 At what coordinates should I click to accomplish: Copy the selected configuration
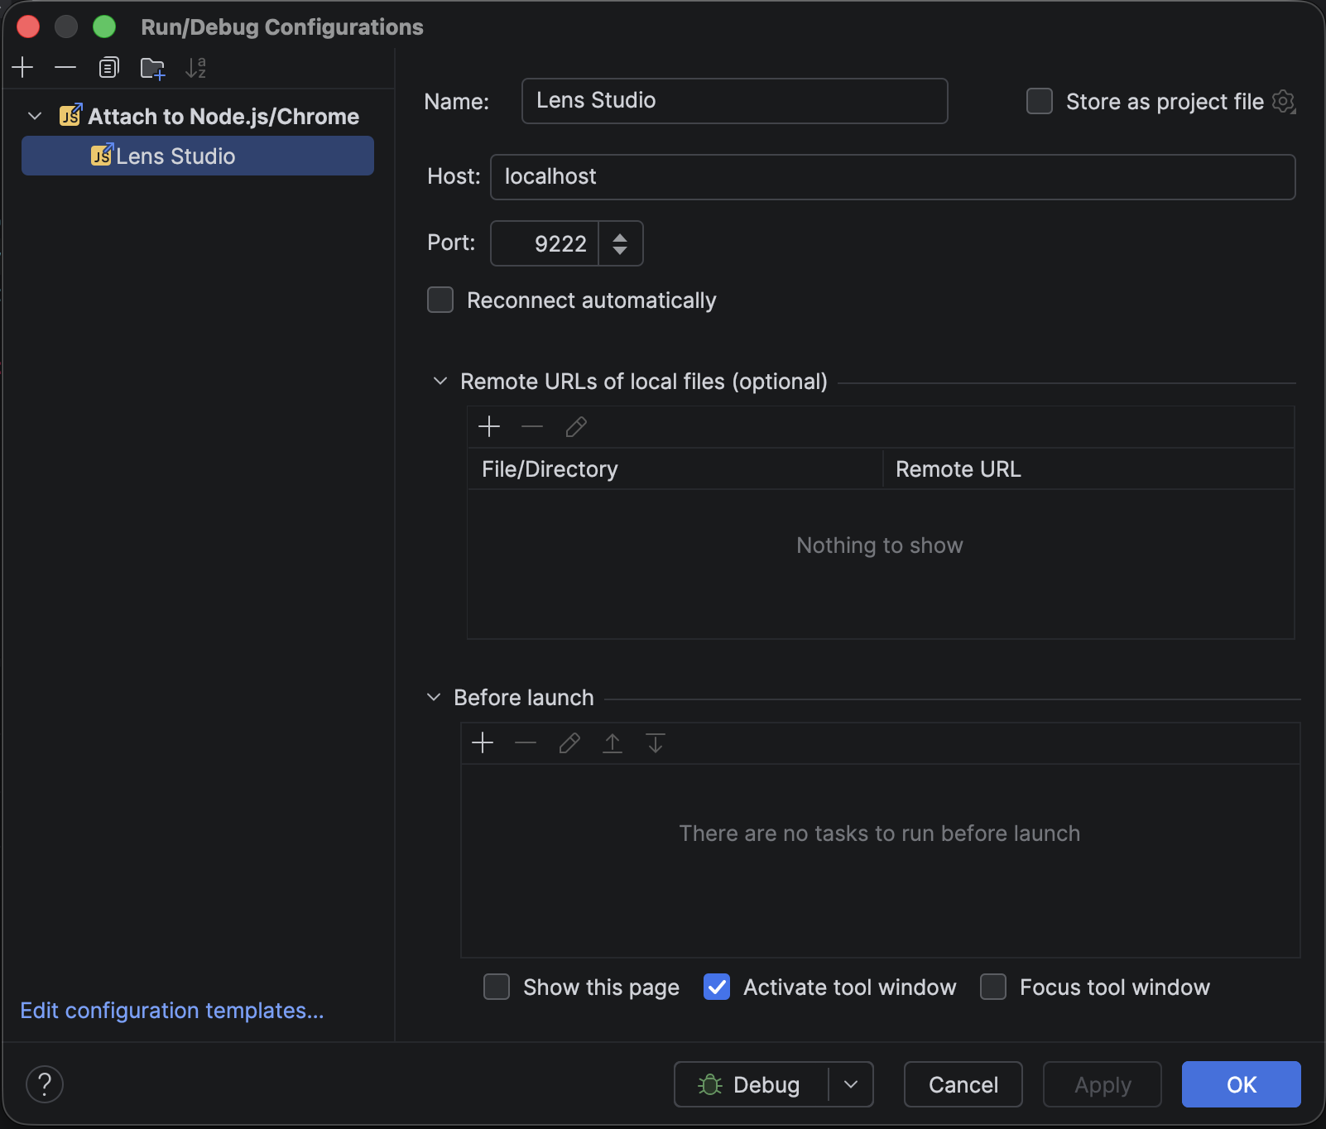[x=108, y=68]
